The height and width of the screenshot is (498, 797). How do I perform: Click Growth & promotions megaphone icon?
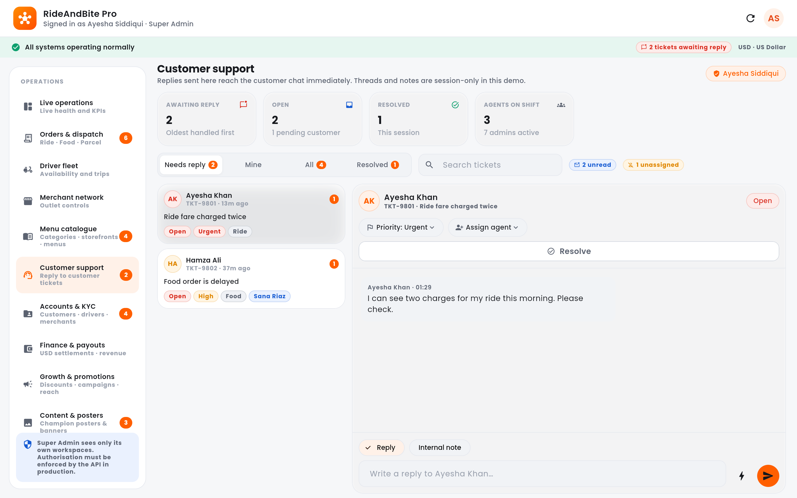point(28,384)
